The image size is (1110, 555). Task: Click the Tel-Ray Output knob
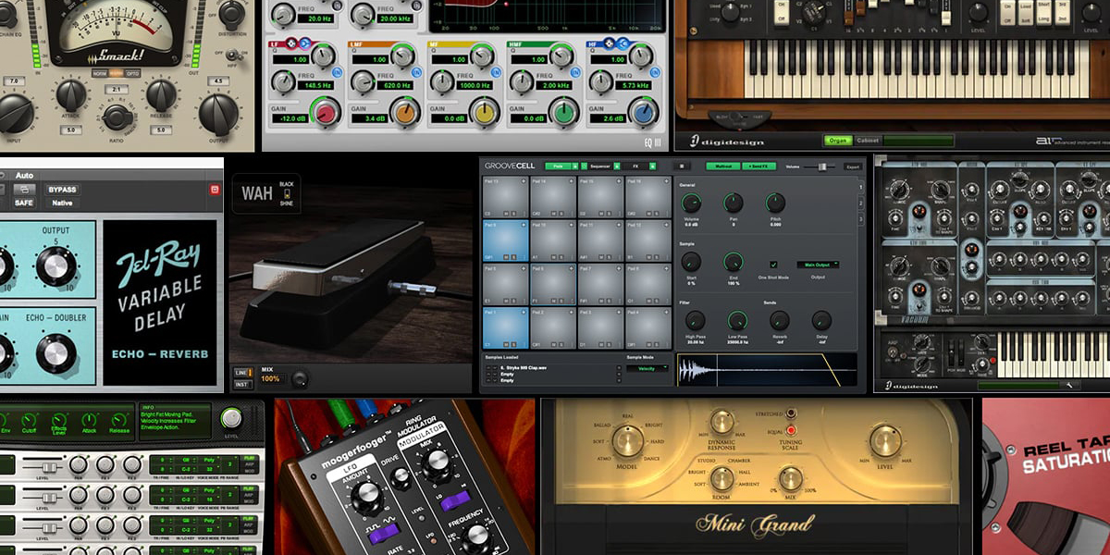pos(56,266)
